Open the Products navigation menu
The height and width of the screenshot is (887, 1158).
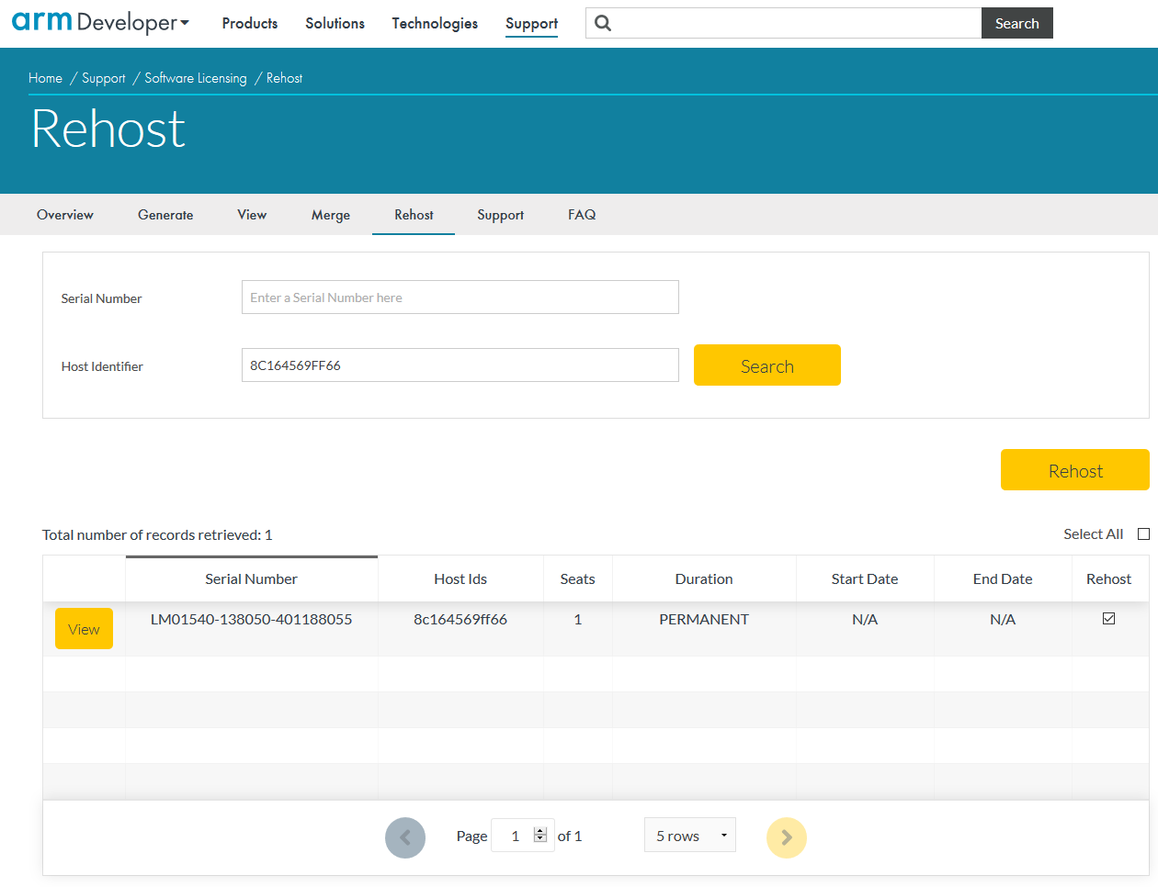click(x=249, y=23)
